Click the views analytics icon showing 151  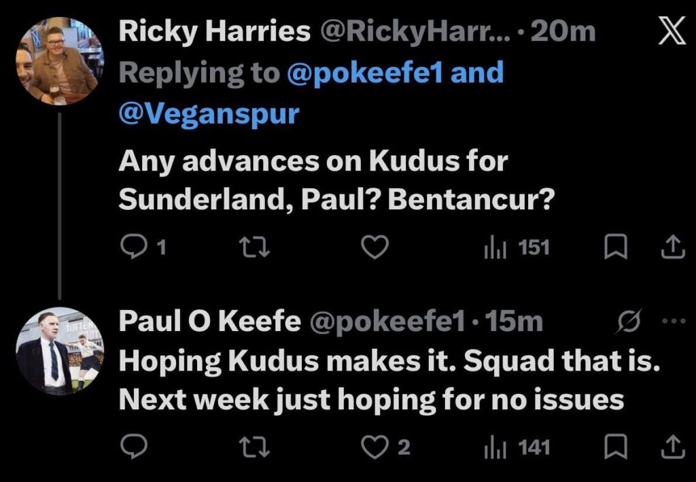[497, 248]
